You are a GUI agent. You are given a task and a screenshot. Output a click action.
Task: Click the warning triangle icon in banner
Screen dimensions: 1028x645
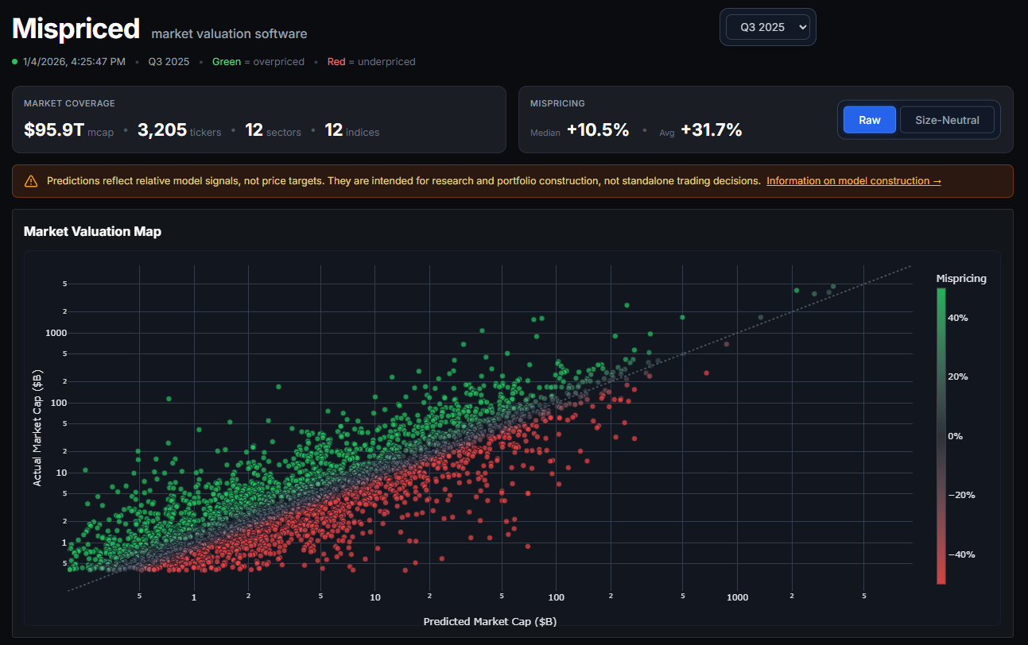[31, 181]
